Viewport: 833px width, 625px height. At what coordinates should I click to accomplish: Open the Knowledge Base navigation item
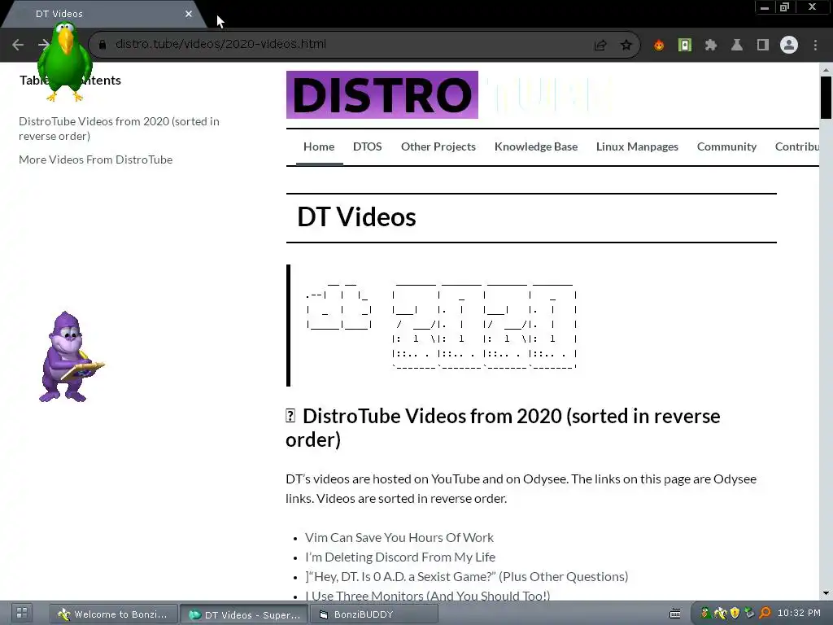coord(535,146)
